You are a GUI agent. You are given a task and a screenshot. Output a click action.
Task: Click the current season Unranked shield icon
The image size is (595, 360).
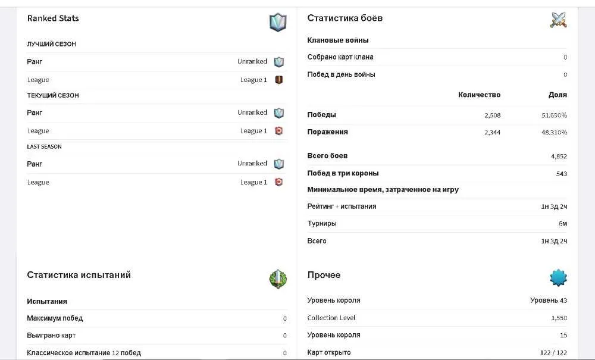tap(279, 113)
